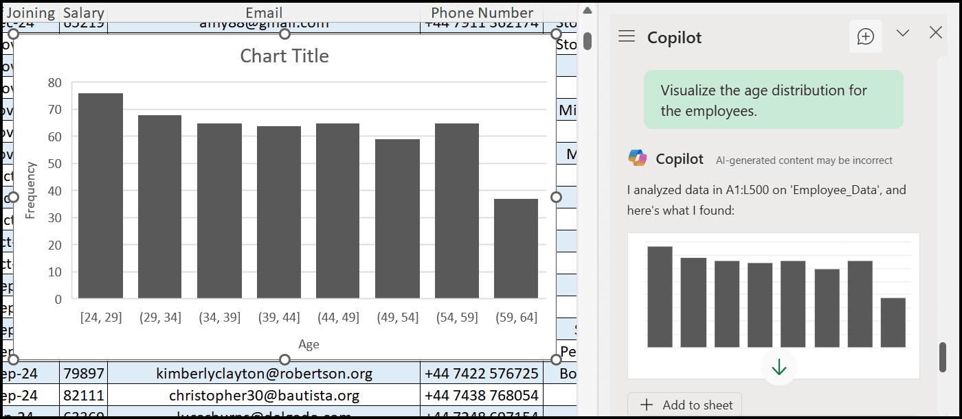The height and width of the screenshot is (419, 962).
Task: Click the Add to sheet button
Action: 684,405
